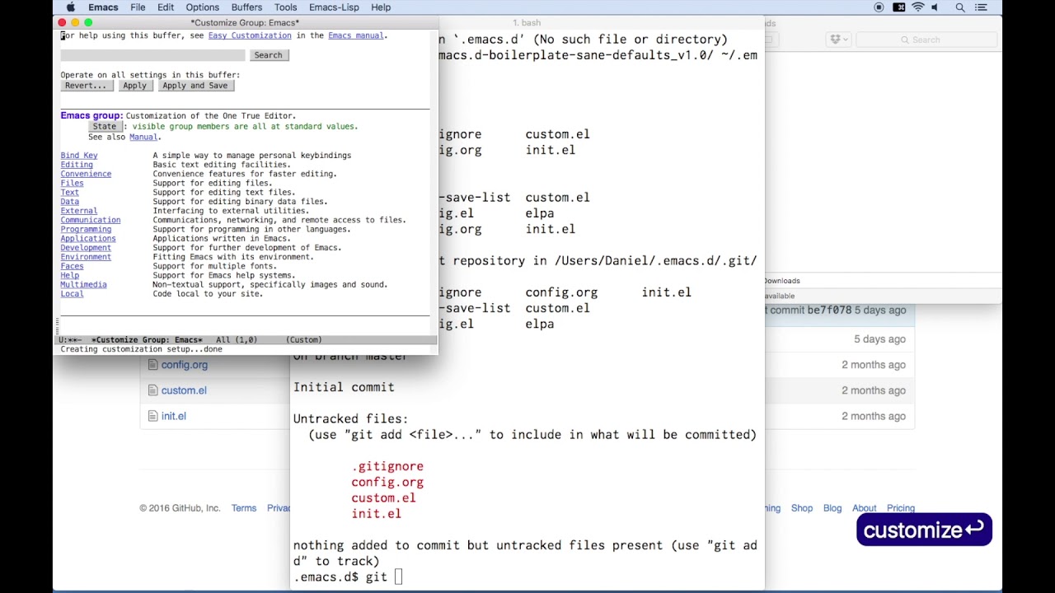Follow the Emacs manual link

pos(356,35)
